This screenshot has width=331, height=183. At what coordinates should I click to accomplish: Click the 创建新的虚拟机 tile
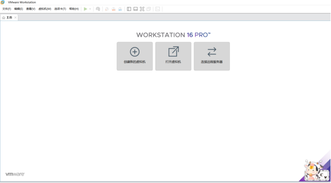click(x=134, y=56)
